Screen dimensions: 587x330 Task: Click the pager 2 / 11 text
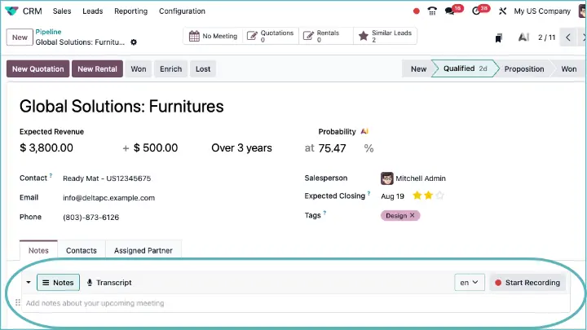click(x=546, y=37)
